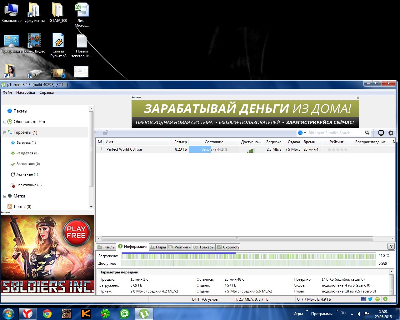The width and height of the screenshot is (400, 320).
Task: Switch to the Трекеры tab
Action: pos(204,247)
